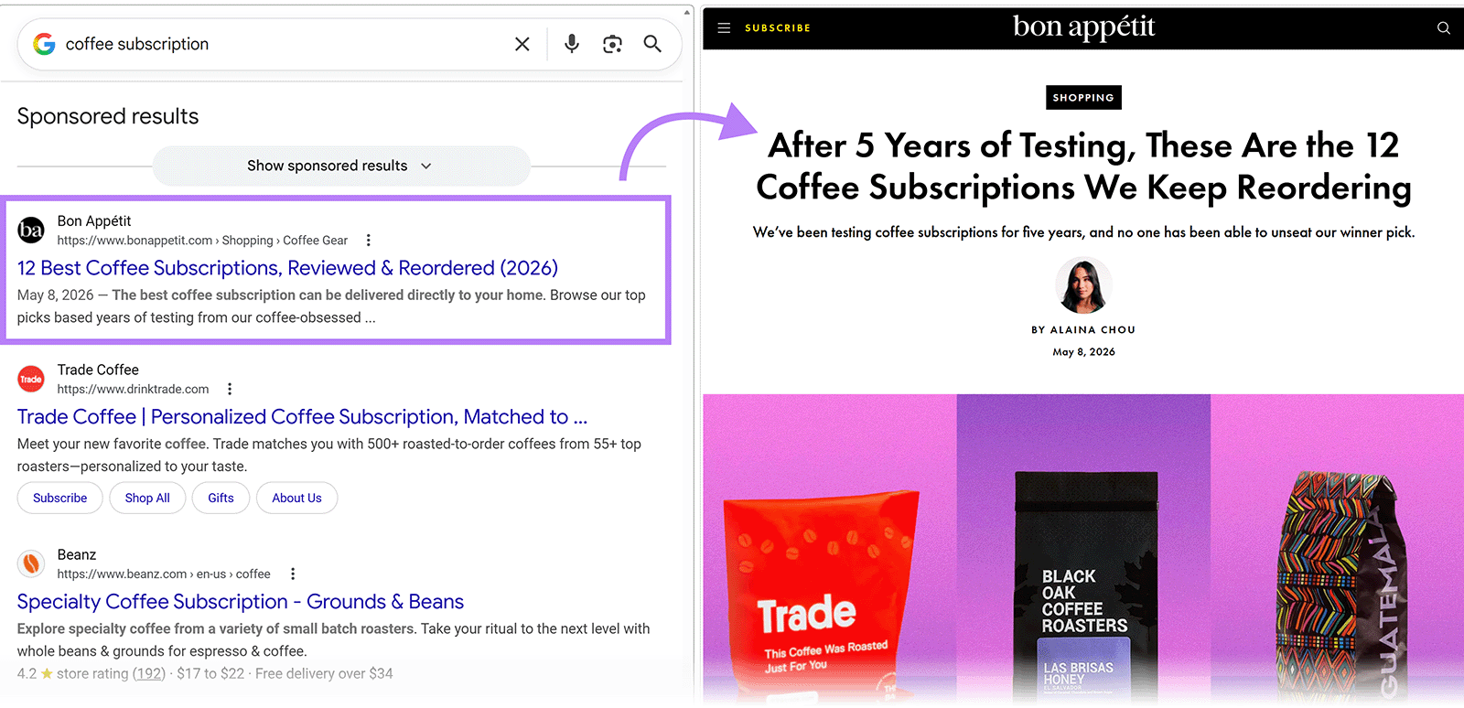Screen dimensions: 1464x708
Task: Click the Beanz site name text
Action: tap(77, 554)
